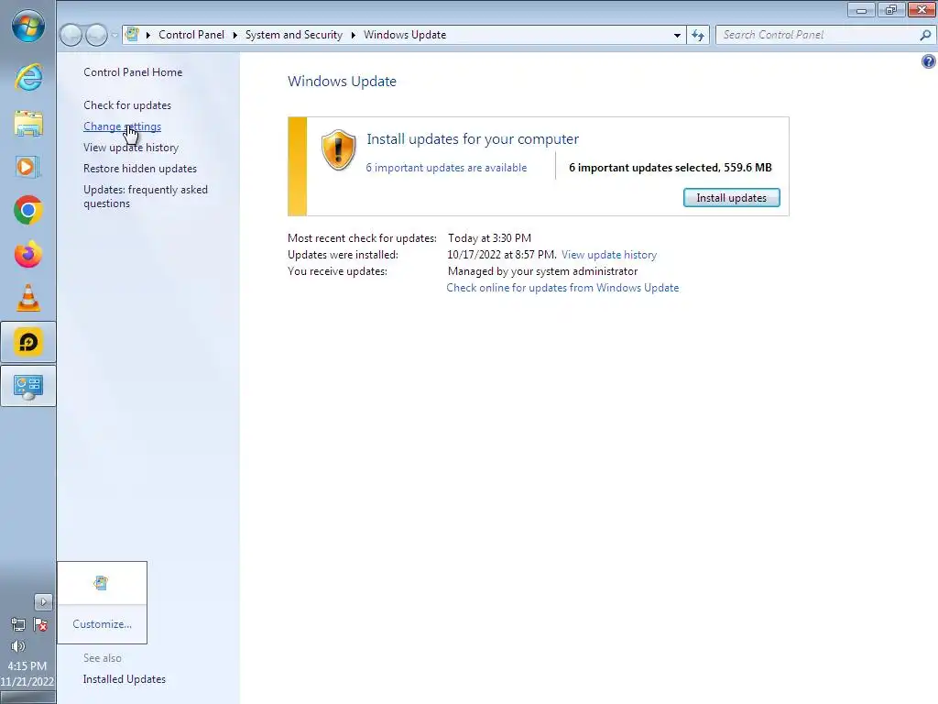Click the Windows Update heading
938x704 pixels.
coord(342,82)
